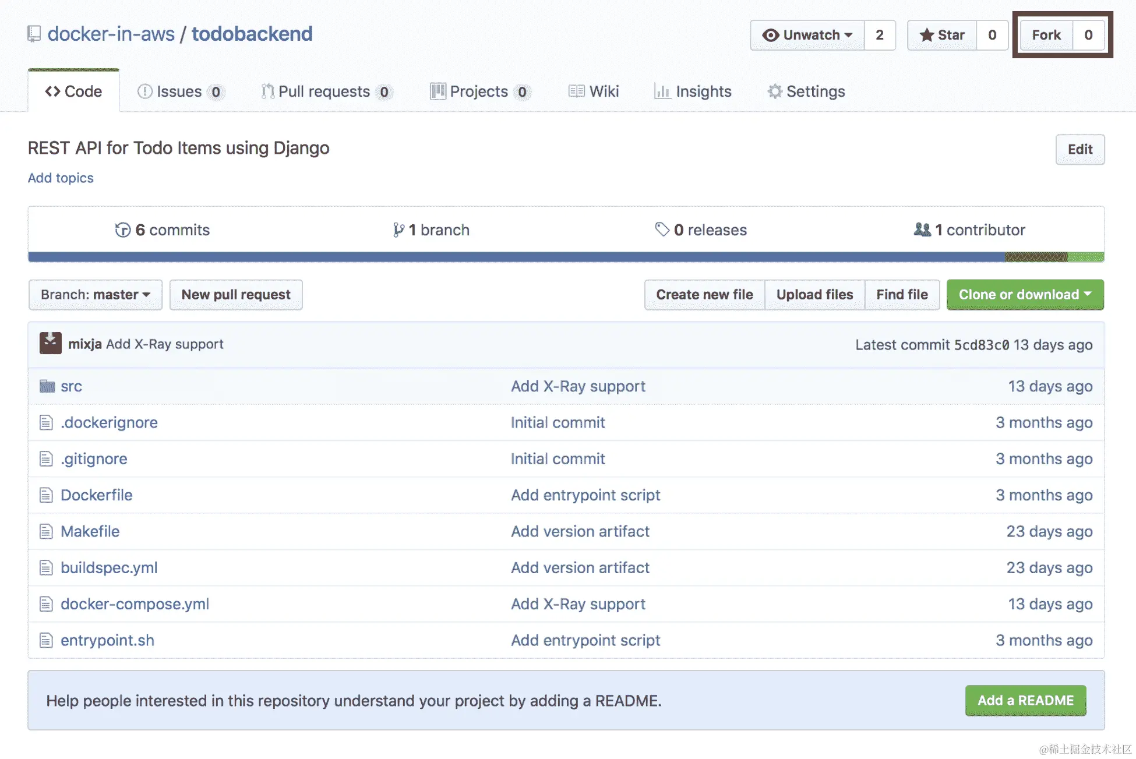The width and height of the screenshot is (1136, 759).
Task: Click the Add a README button
Action: pos(1026,701)
